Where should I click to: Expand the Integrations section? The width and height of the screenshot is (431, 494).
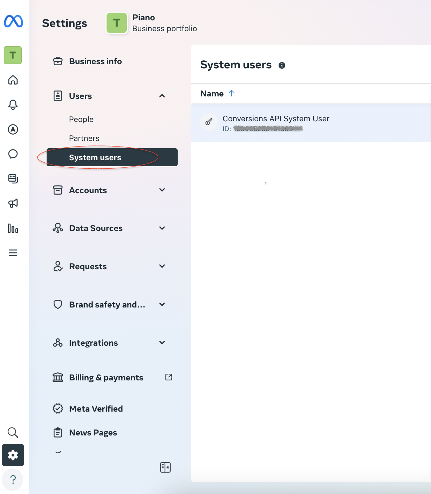[162, 343]
